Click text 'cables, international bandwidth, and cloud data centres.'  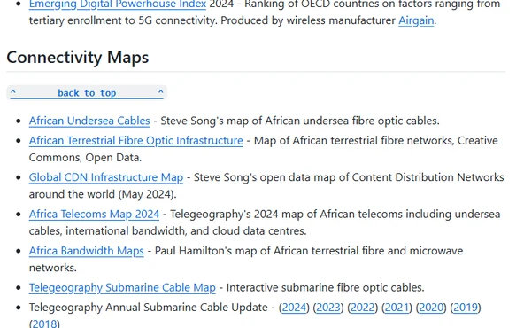[x=168, y=231]
